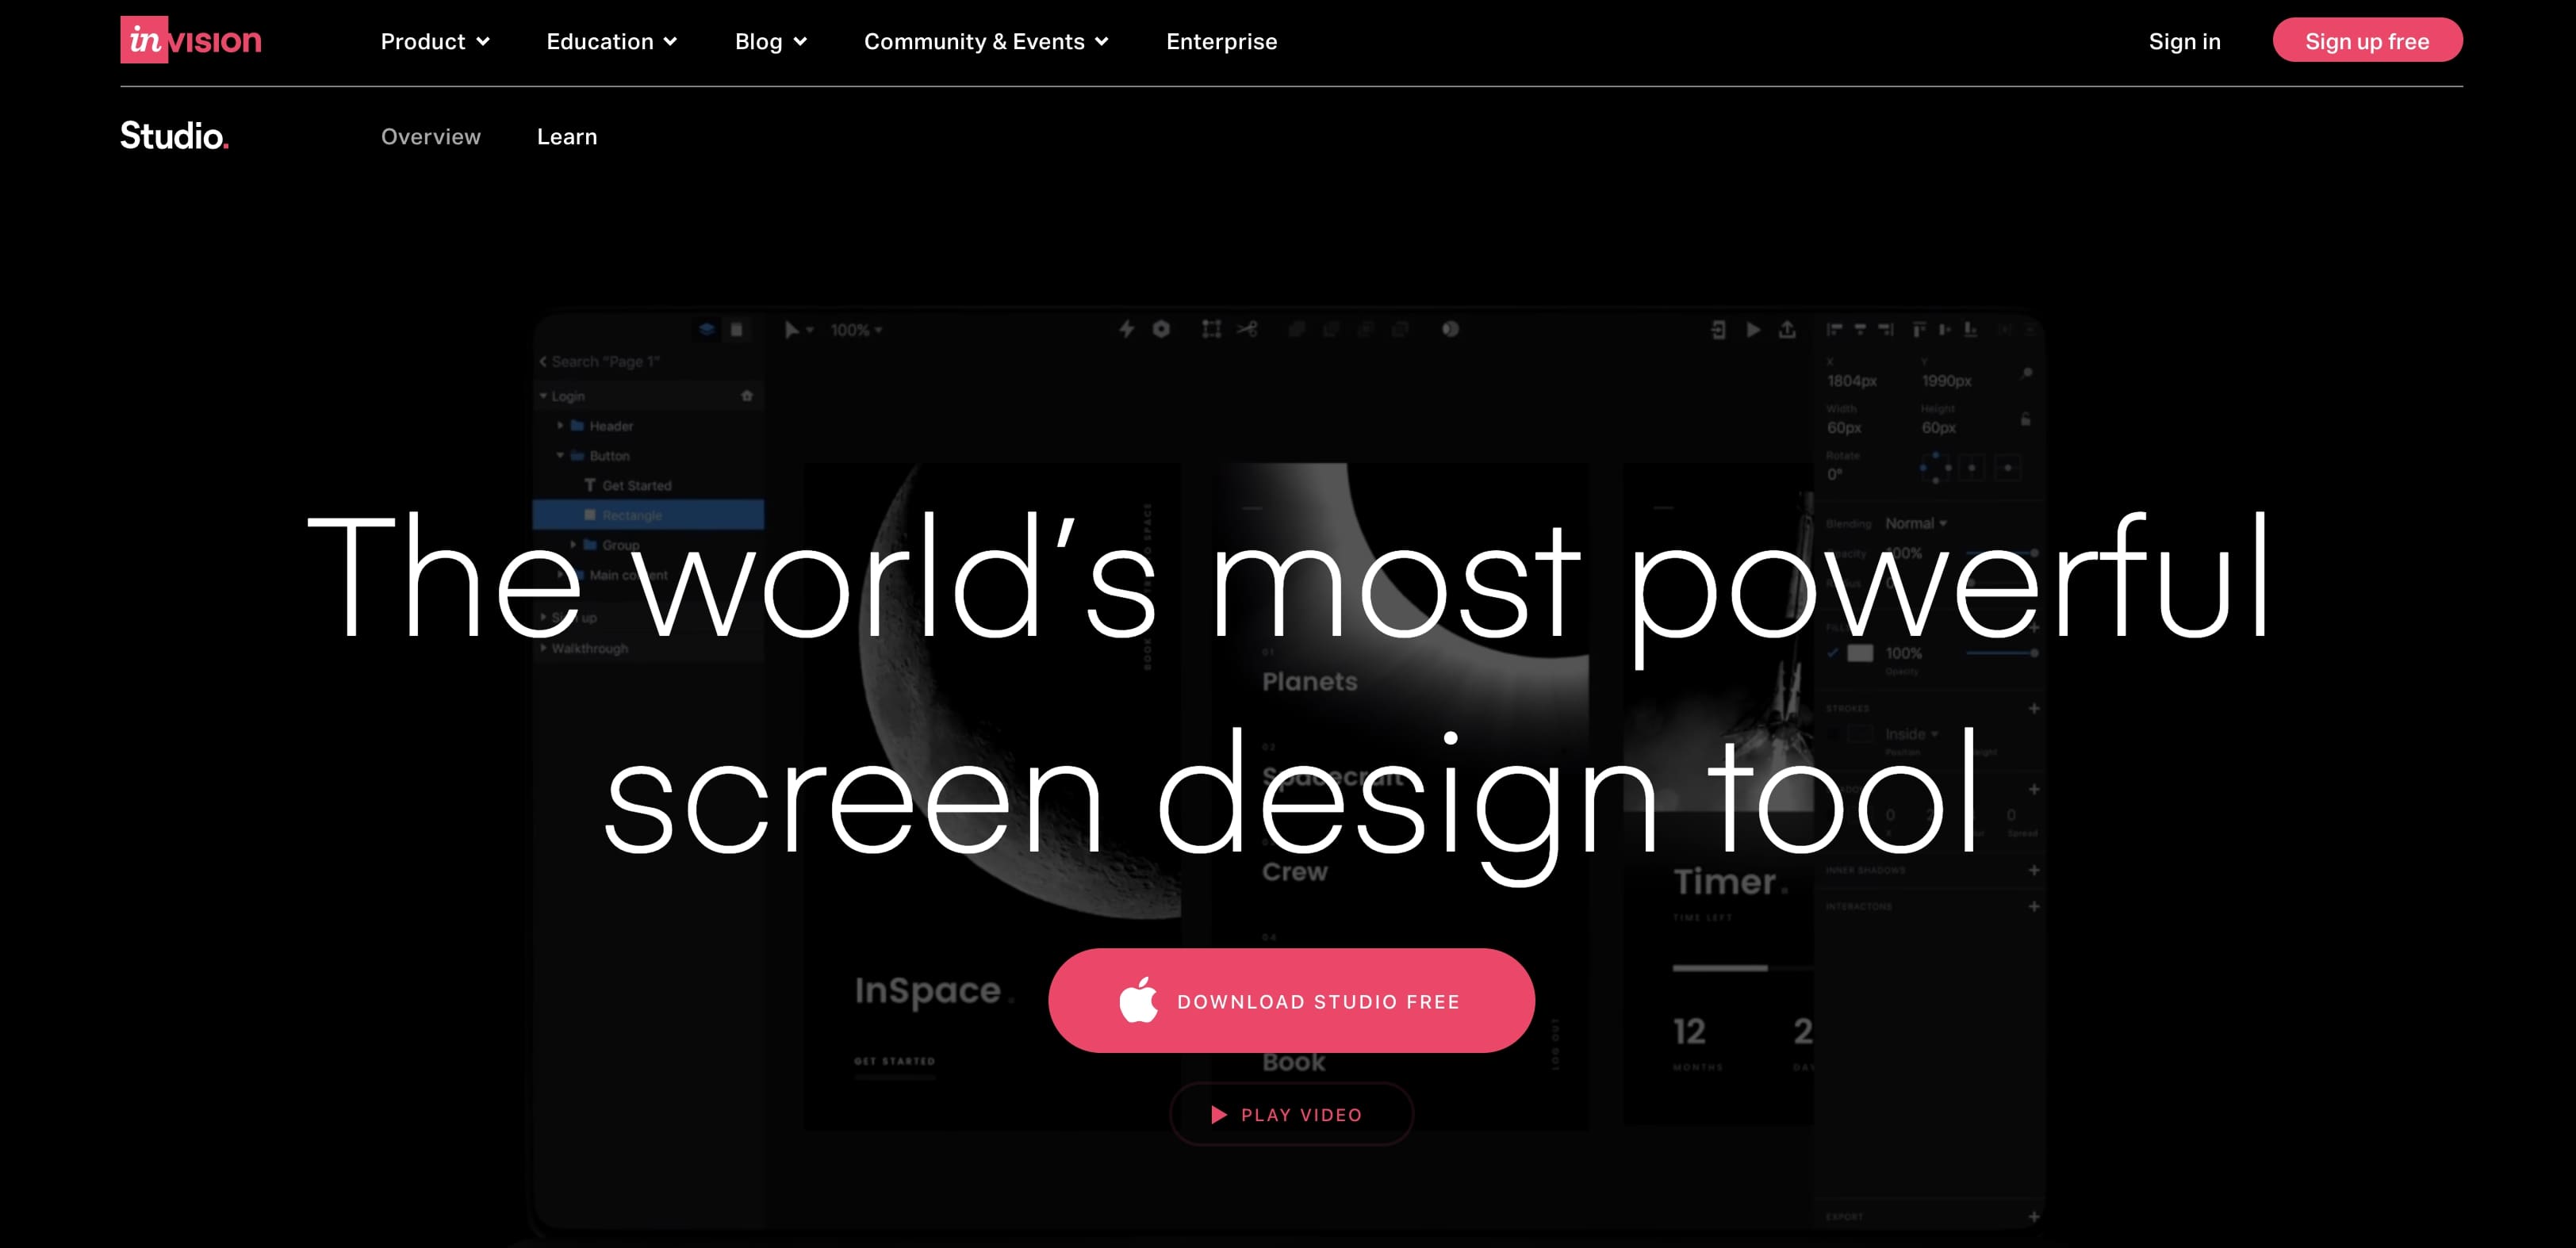
Task: Go to the Enterprise page
Action: click(x=1221, y=41)
